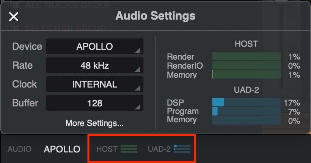This screenshot has height=163, width=311.
Task: Open the Device dropdown showing APOLLO
Action: (94, 47)
